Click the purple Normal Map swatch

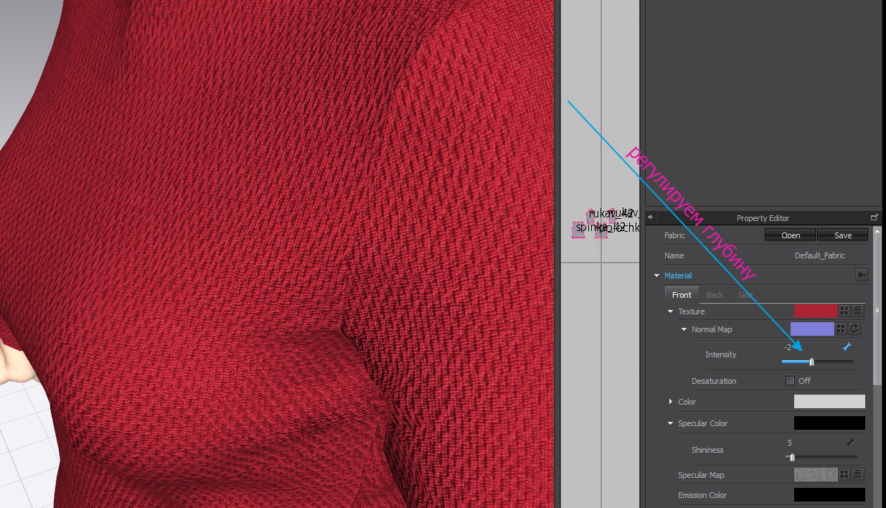[x=812, y=329]
